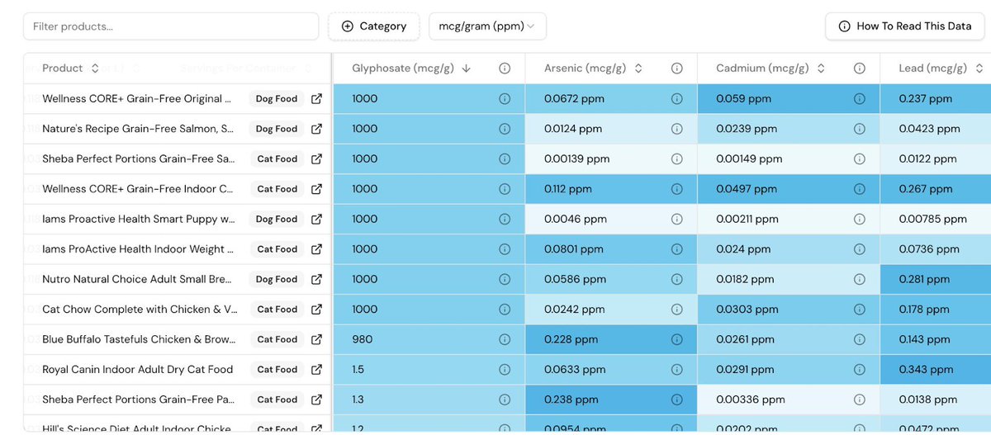Click the Filter products input field
The image size is (991, 435).
point(171,26)
